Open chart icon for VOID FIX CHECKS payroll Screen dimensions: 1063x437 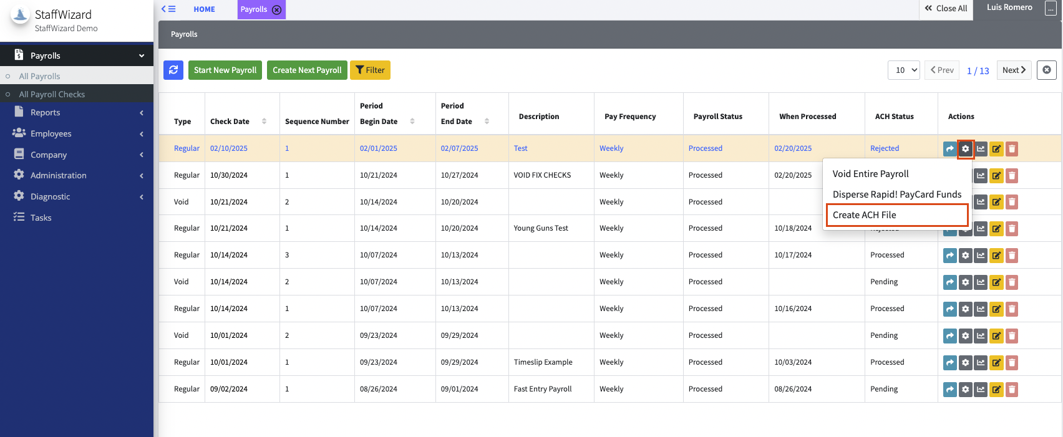coord(981,175)
